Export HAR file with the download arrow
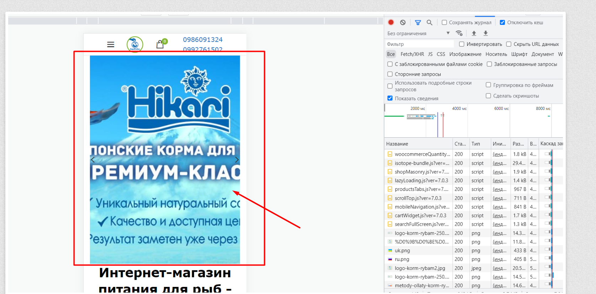Image resolution: width=596 pixels, height=294 pixels. (486, 33)
